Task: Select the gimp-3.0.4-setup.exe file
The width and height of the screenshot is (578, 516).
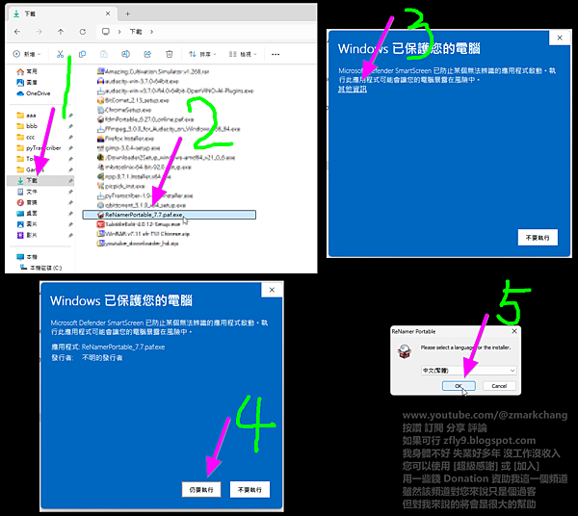Action: click(x=129, y=148)
